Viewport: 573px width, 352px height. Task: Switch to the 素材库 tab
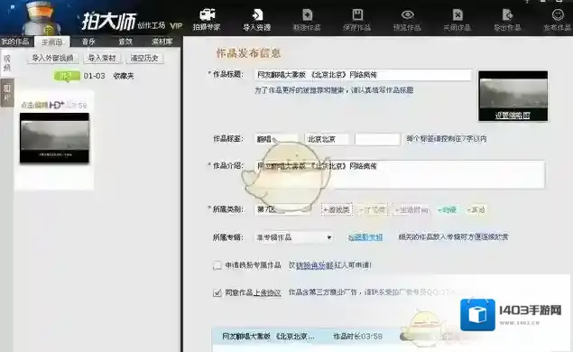(162, 42)
